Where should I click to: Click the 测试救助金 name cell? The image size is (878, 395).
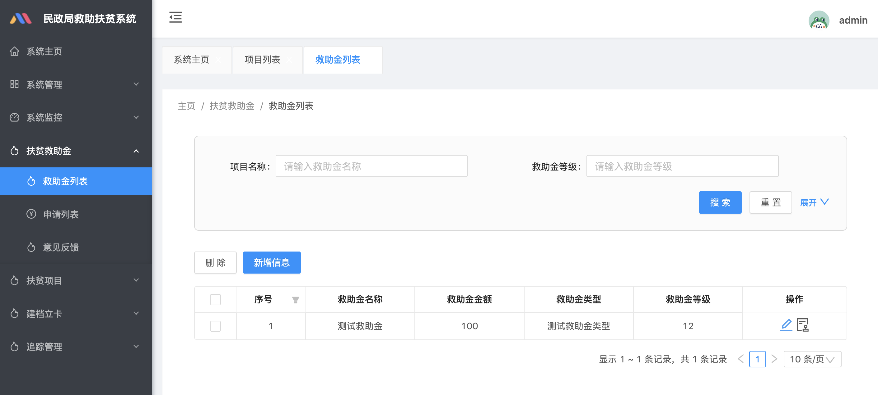pyautogui.click(x=360, y=326)
